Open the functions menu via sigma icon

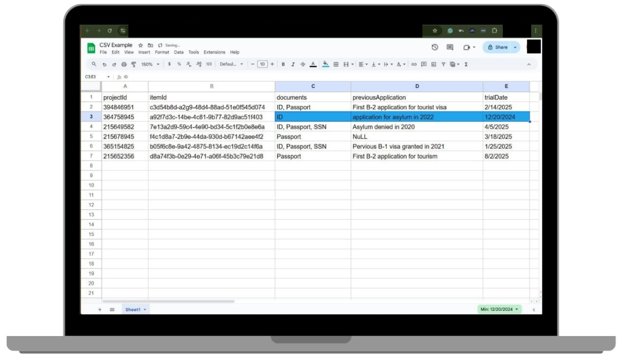coord(467,63)
